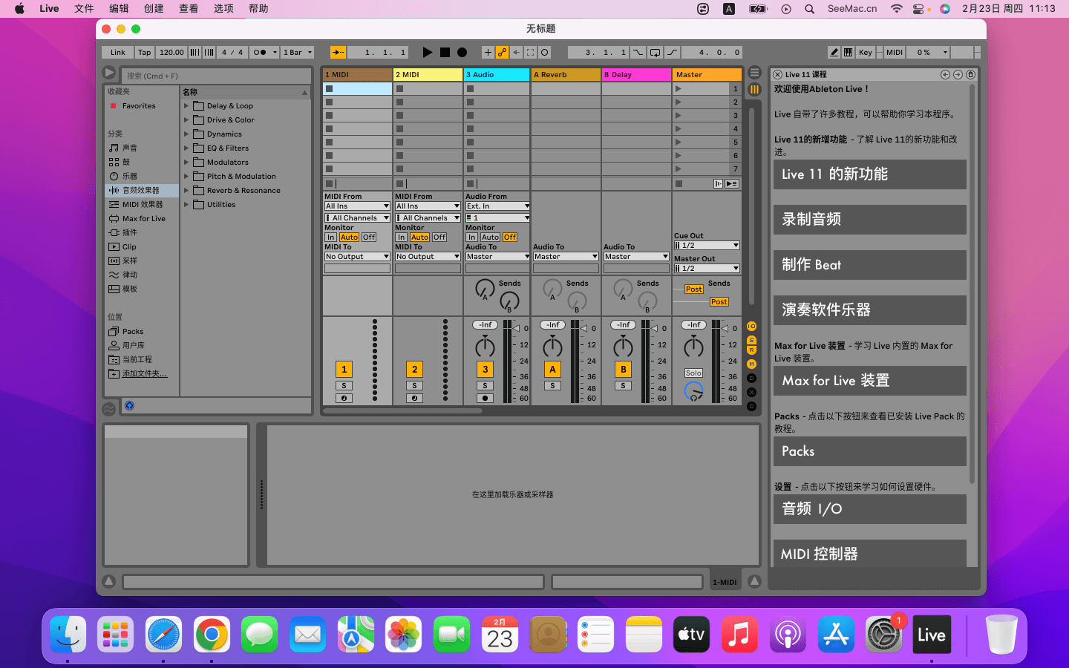Image resolution: width=1069 pixels, height=668 pixels.
Task: Click the tempo 120.00 field
Action: point(171,52)
